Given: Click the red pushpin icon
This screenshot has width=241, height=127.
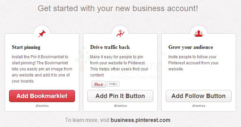Looking at the screenshot, I should pos(42,34).
